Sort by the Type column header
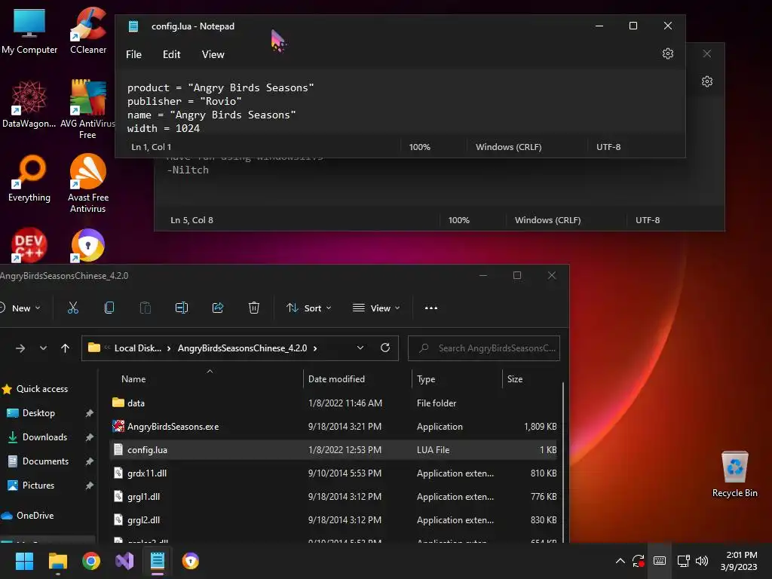772x579 pixels. (x=426, y=379)
